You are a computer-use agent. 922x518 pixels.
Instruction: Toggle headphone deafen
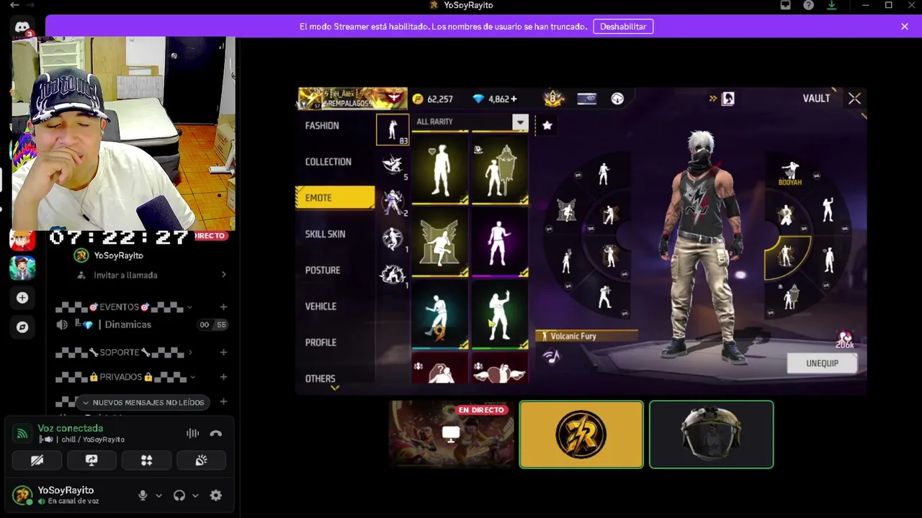pos(179,495)
